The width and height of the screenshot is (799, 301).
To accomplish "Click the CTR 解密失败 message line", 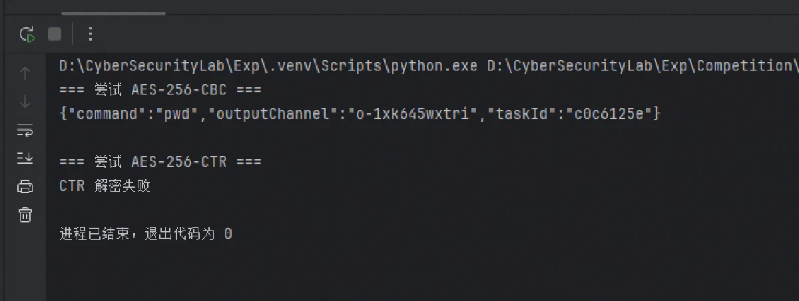I will tap(105, 186).
